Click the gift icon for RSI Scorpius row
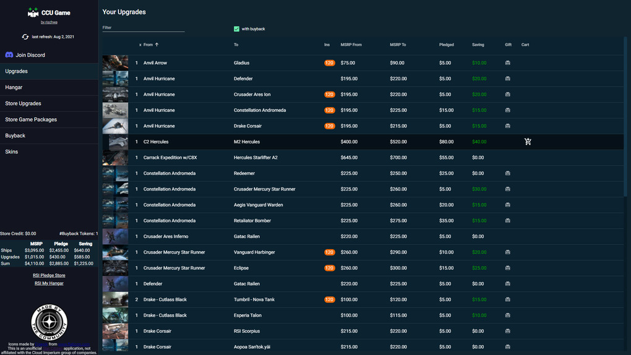The width and height of the screenshot is (631, 355). pyautogui.click(x=508, y=331)
